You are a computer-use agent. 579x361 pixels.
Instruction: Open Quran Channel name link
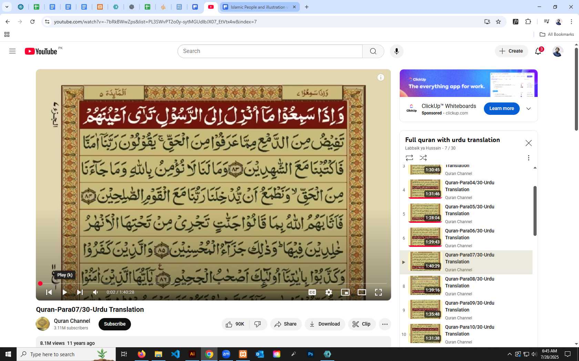coord(72,321)
